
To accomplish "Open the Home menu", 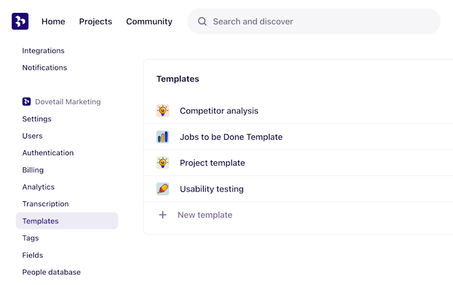I will [x=53, y=22].
